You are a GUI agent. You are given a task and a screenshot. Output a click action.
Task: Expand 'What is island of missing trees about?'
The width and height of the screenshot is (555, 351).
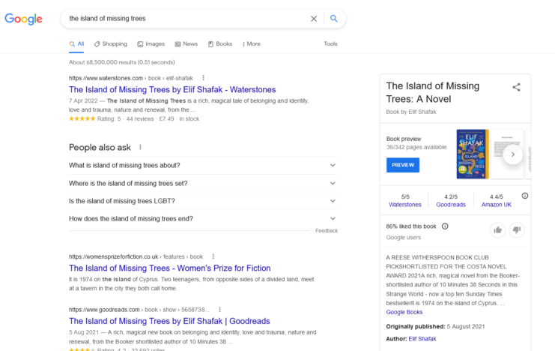point(333,165)
